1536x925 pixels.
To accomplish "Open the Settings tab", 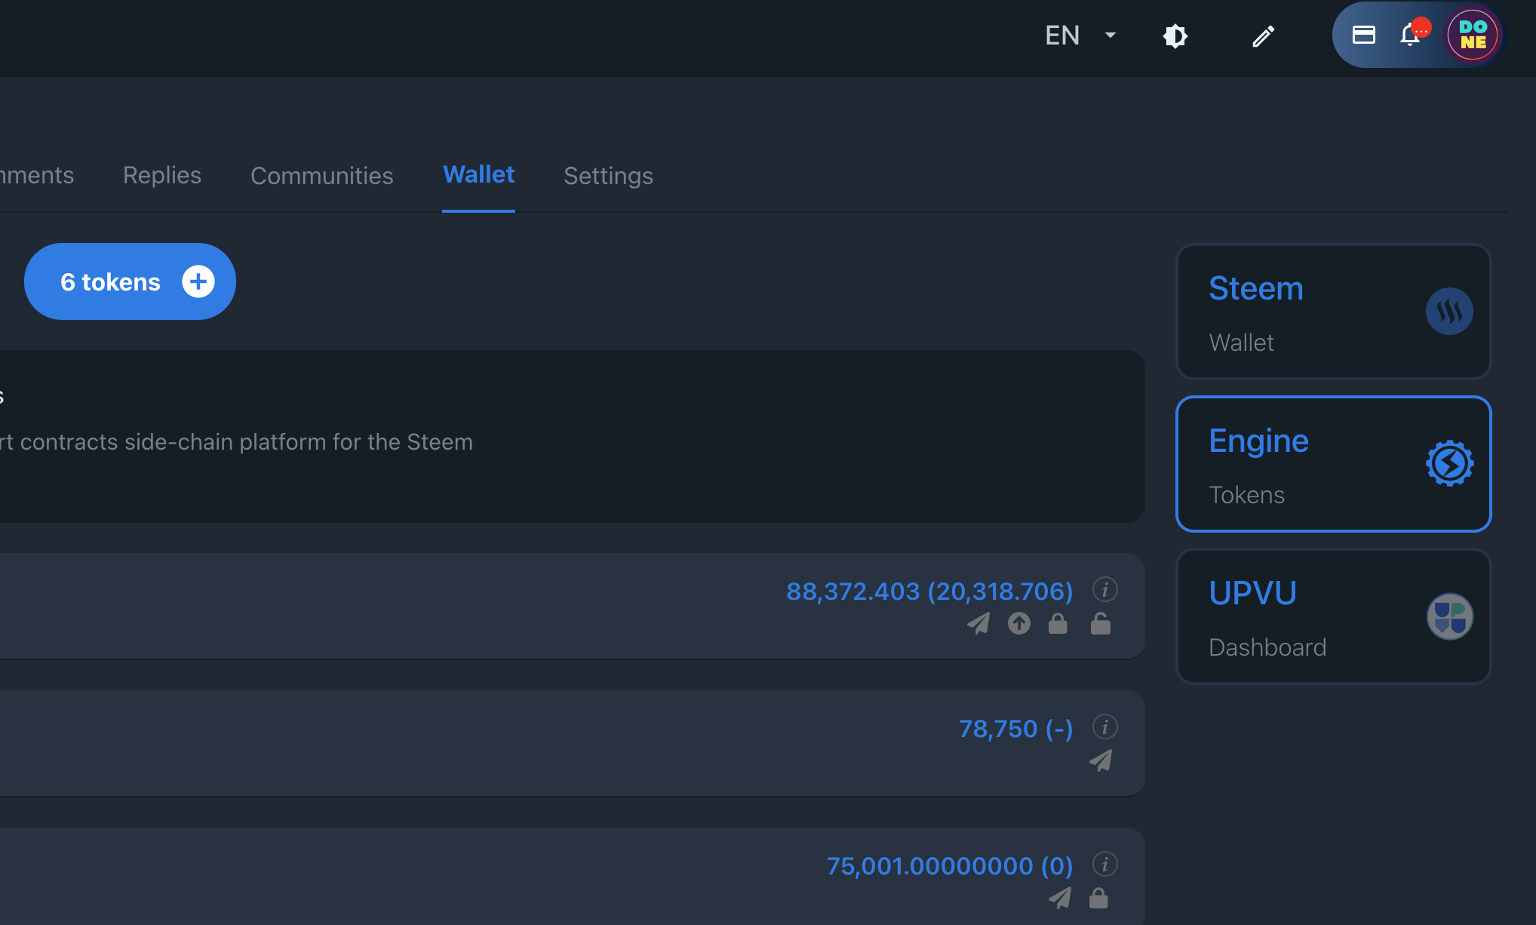I will (x=608, y=175).
